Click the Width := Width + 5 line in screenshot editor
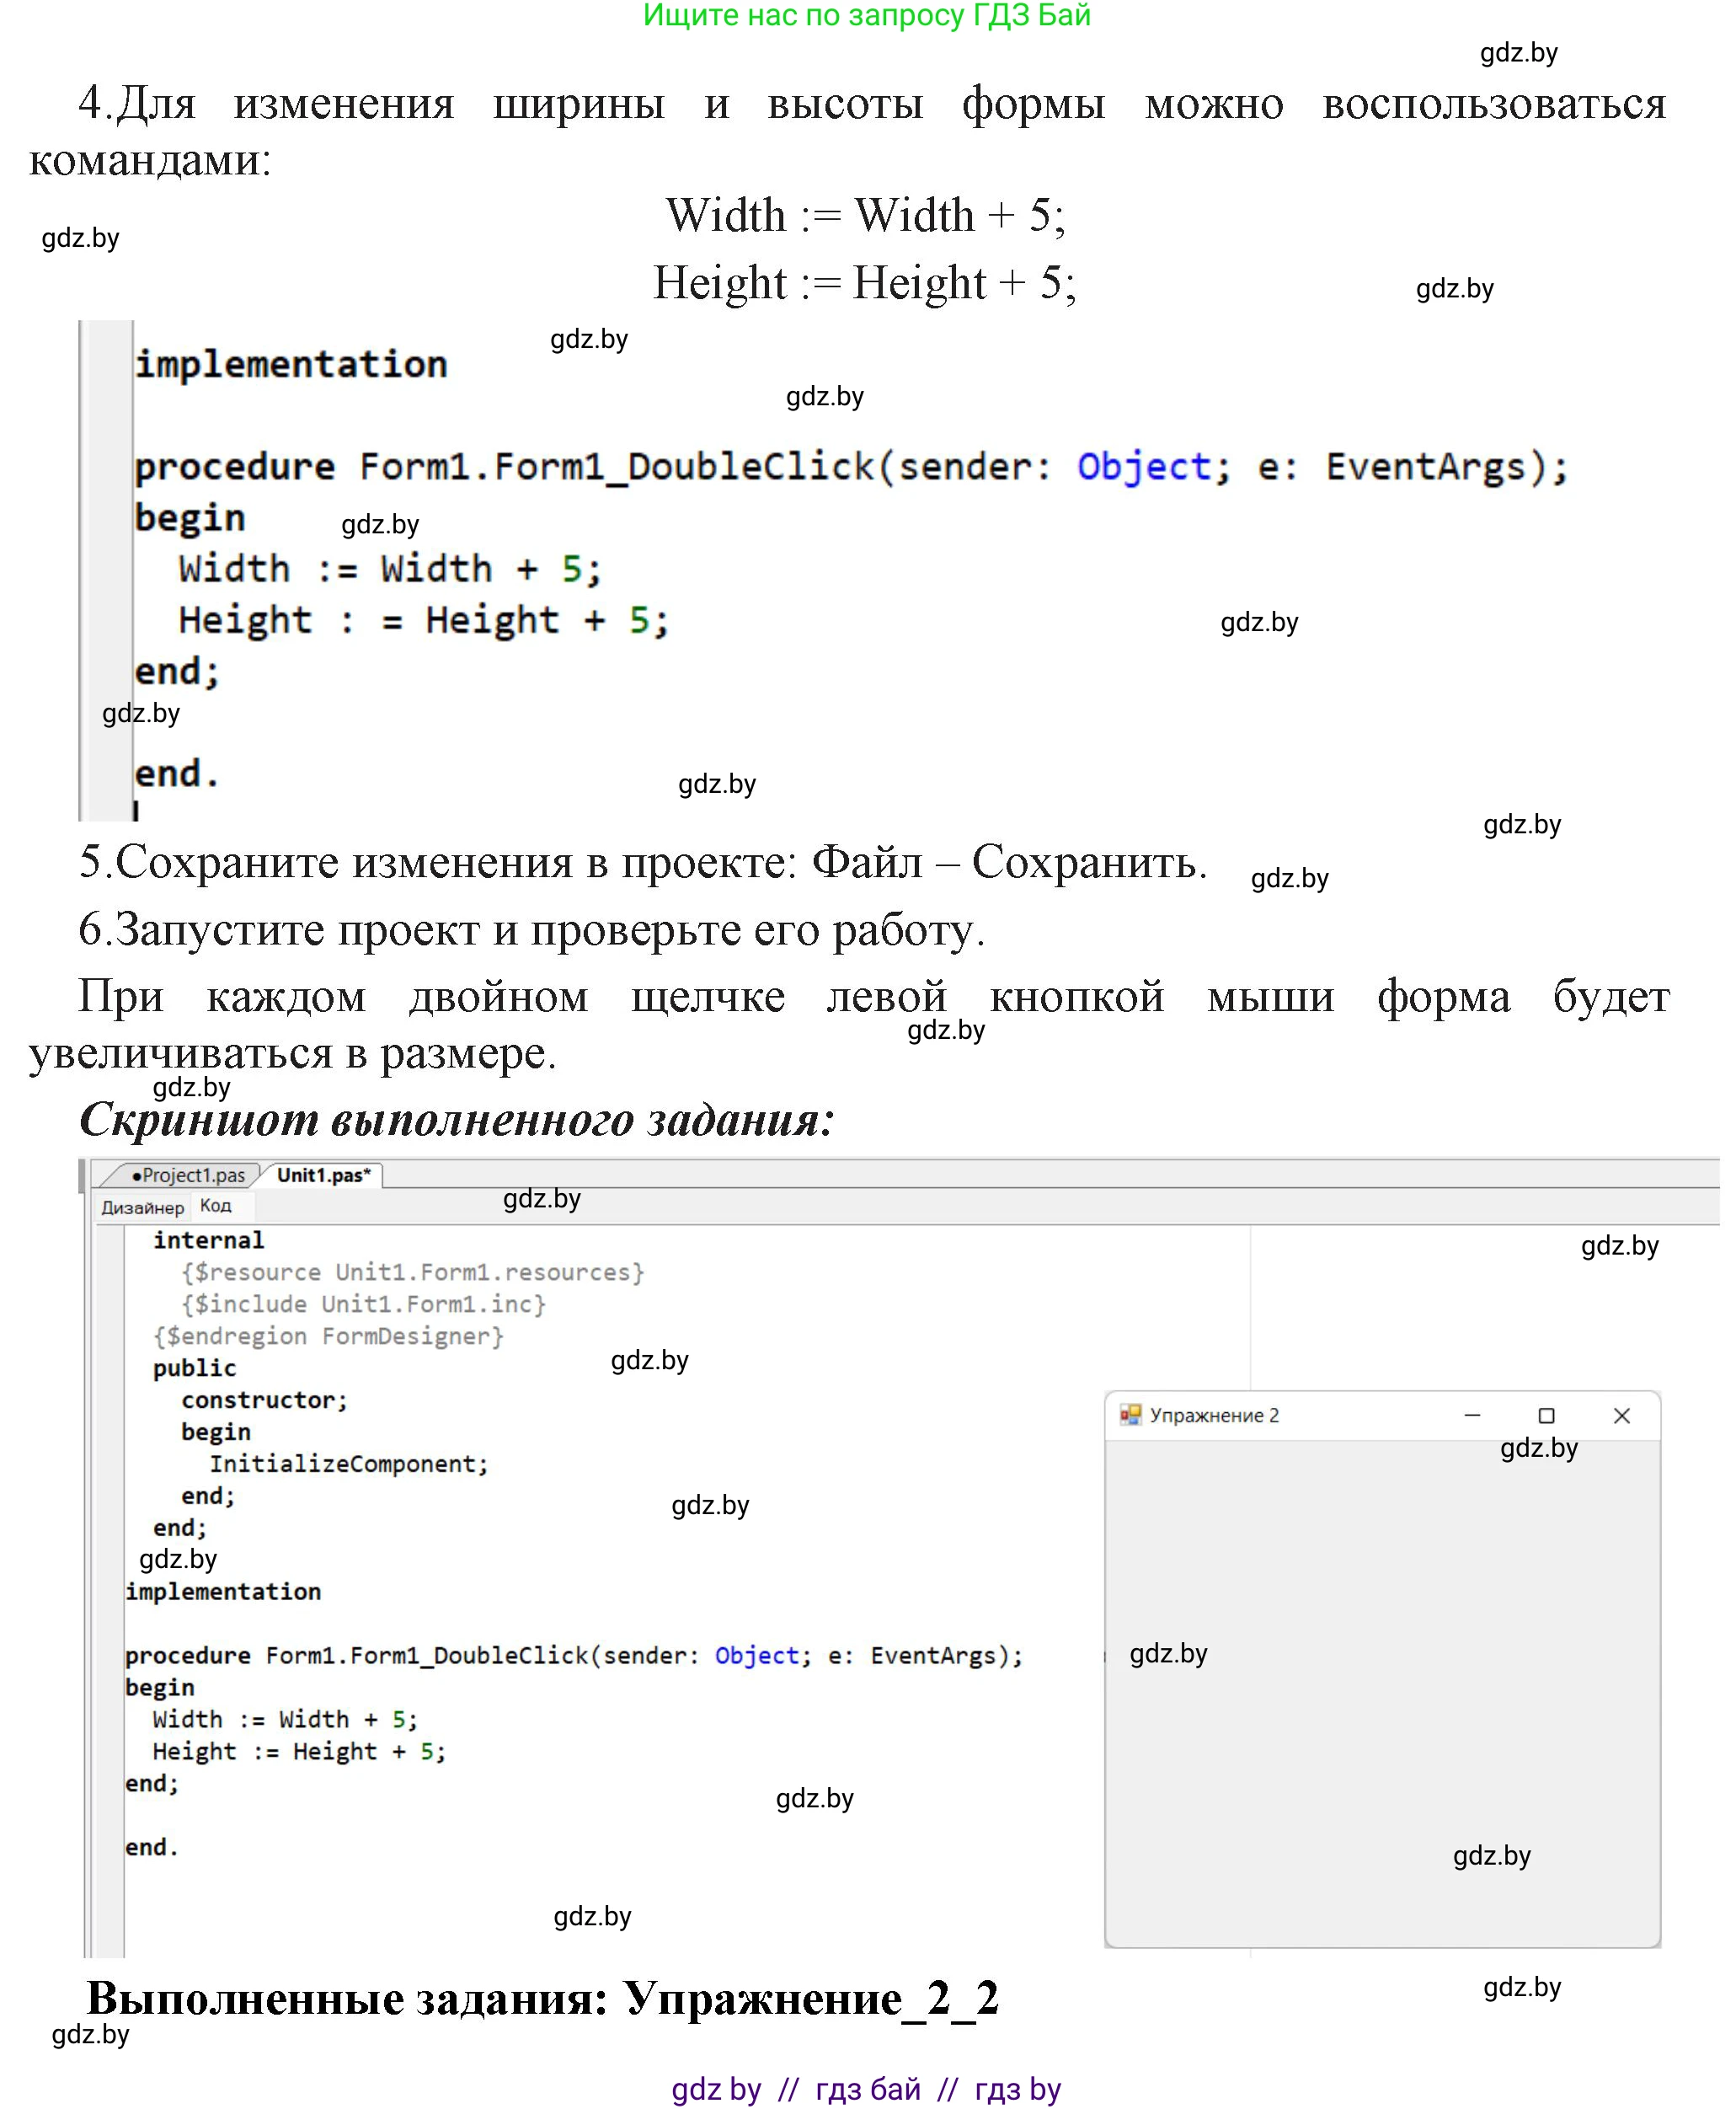Screen dimensions: 1736x2109 (285, 1719)
